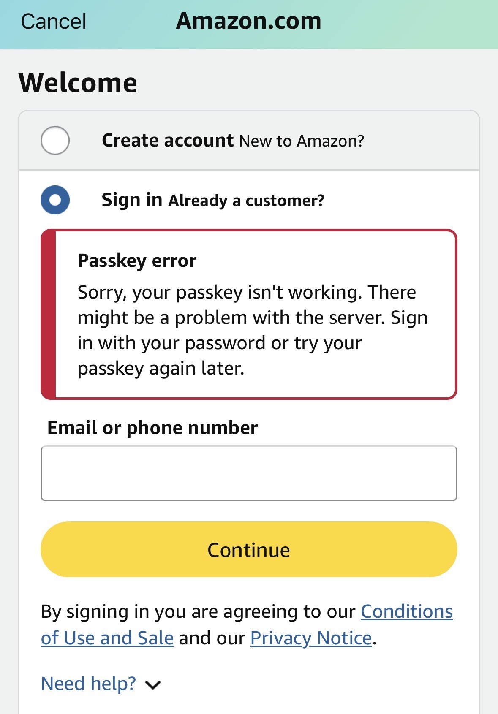Open the Conditions of Use and Sale link

[x=406, y=611]
